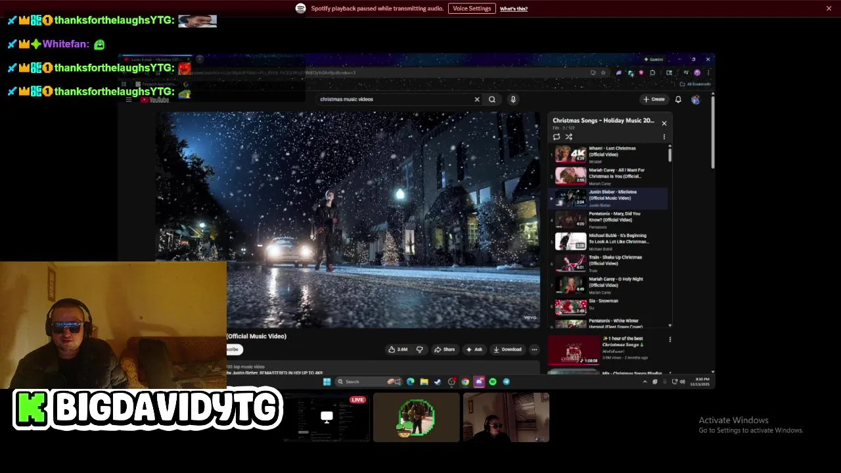
Task: Open the YouTube Create button
Action: (x=654, y=99)
